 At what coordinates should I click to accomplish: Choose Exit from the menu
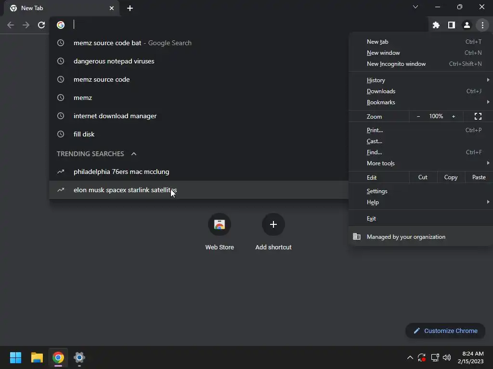[421, 219]
